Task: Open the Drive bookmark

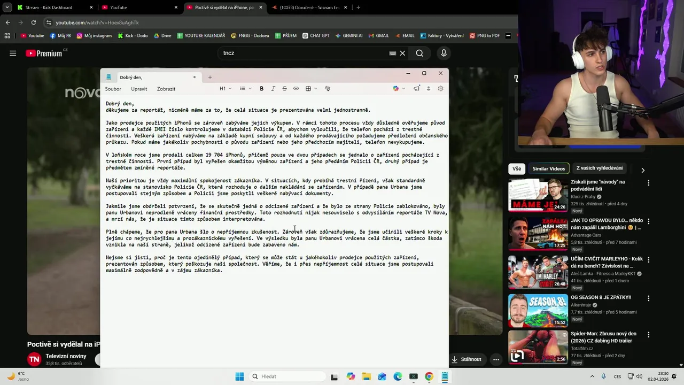Action: click(x=162, y=36)
